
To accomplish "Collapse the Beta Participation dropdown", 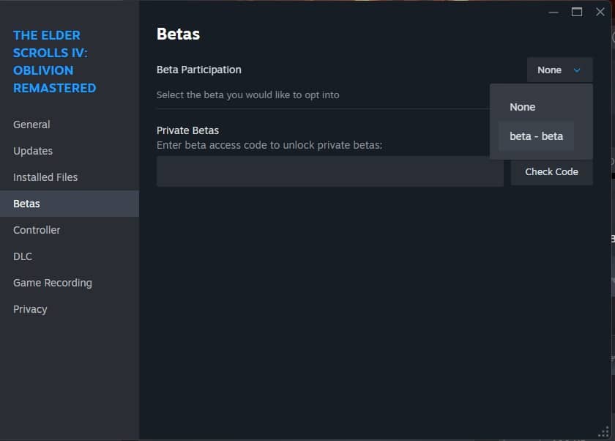I will pyautogui.click(x=559, y=70).
